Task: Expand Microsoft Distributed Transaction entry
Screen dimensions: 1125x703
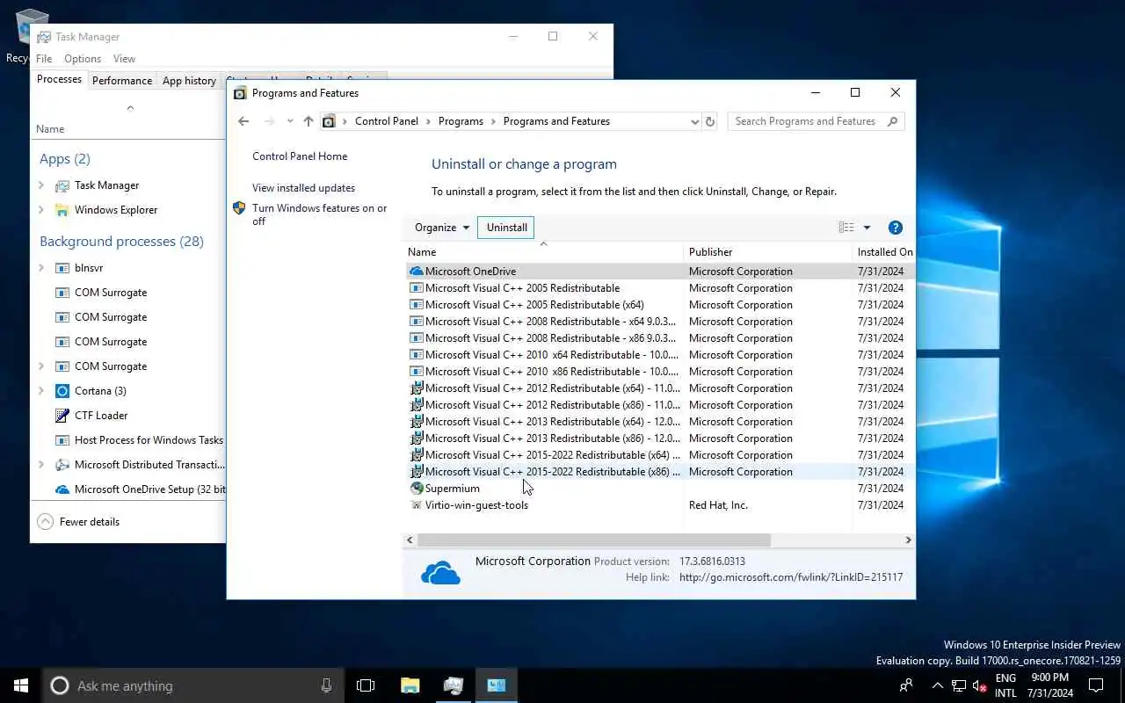Action: click(x=41, y=465)
